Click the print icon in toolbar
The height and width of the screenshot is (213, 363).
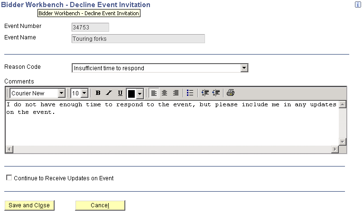[x=230, y=93]
